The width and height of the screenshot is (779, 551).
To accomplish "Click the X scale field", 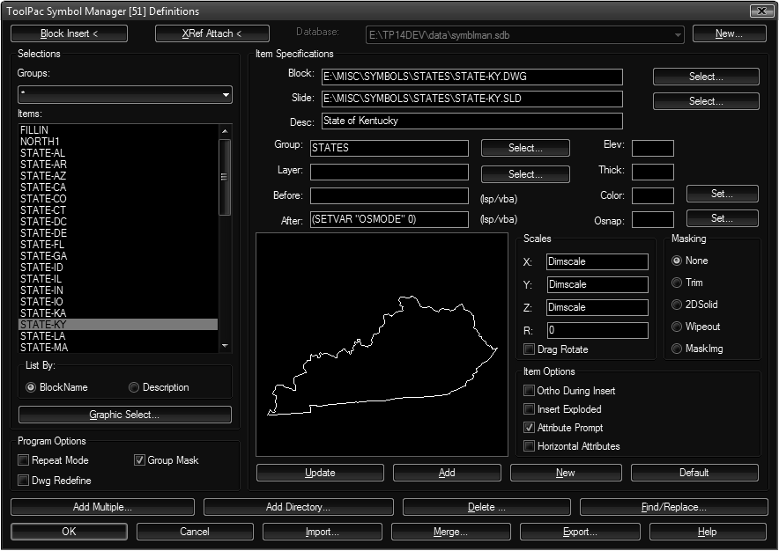I will pos(597,261).
